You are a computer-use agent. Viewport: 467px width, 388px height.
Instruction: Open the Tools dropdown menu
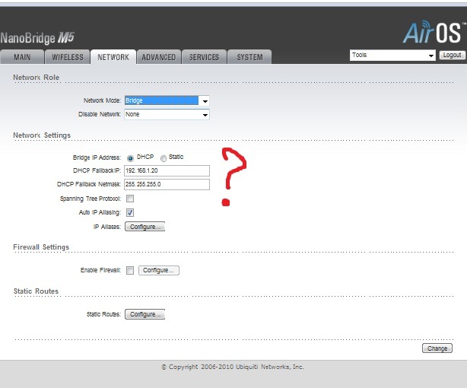point(392,56)
